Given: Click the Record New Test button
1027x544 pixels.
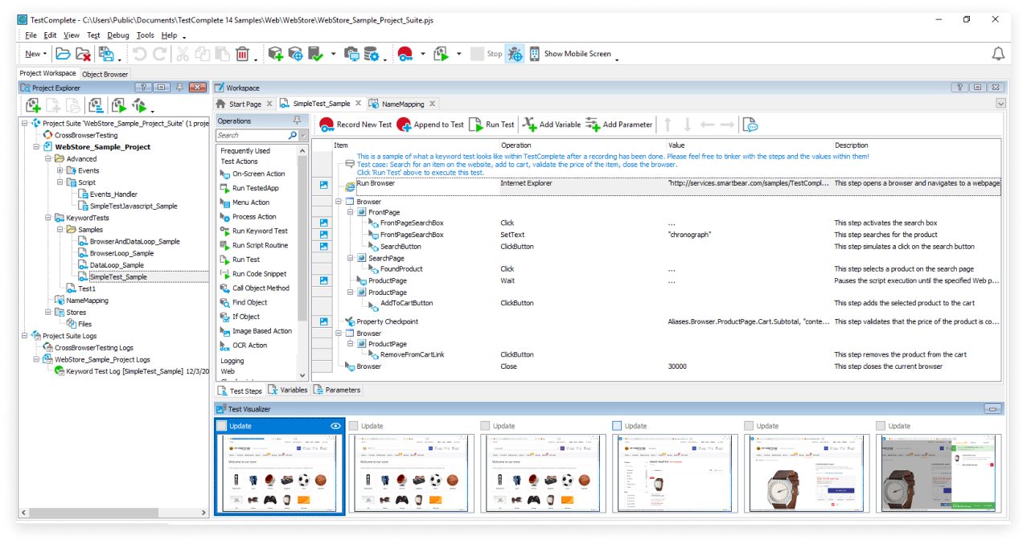Looking at the screenshot, I should (x=355, y=125).
